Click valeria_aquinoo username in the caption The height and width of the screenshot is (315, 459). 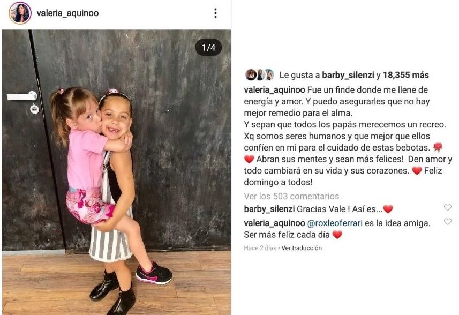click(274, 90)
